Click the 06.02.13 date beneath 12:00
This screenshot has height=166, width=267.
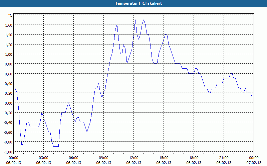134,163
